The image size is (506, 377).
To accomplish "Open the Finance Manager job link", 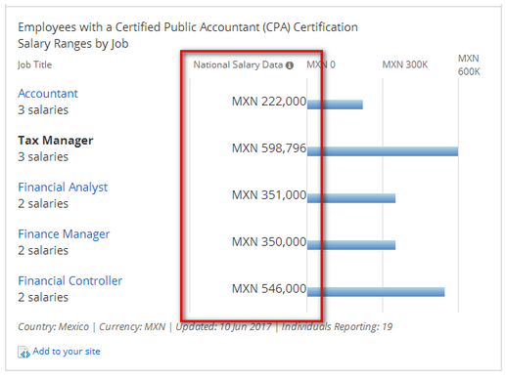I will (x=64, y=234).
